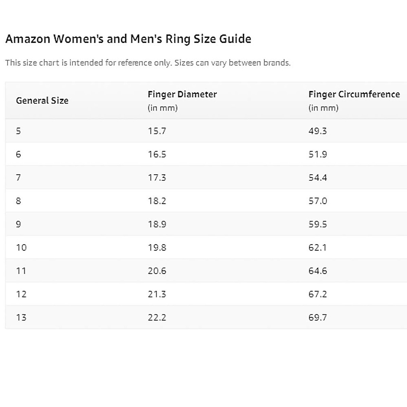Select the 57.0 circumference cell
407x407 pixels.
[x=317, y=201]
